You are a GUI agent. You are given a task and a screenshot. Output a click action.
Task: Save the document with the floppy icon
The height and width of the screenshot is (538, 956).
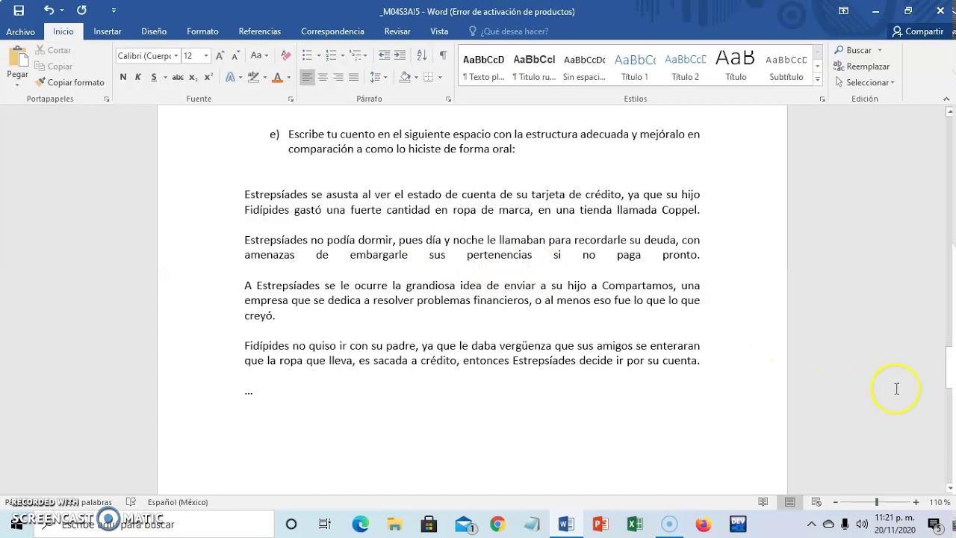click(19, 10)
